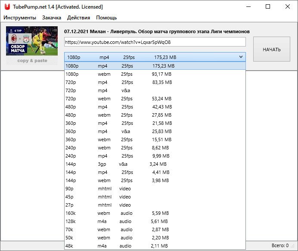Click the video thumbnail preview
This screenshot has height=251, width=298.
point(31,41)
